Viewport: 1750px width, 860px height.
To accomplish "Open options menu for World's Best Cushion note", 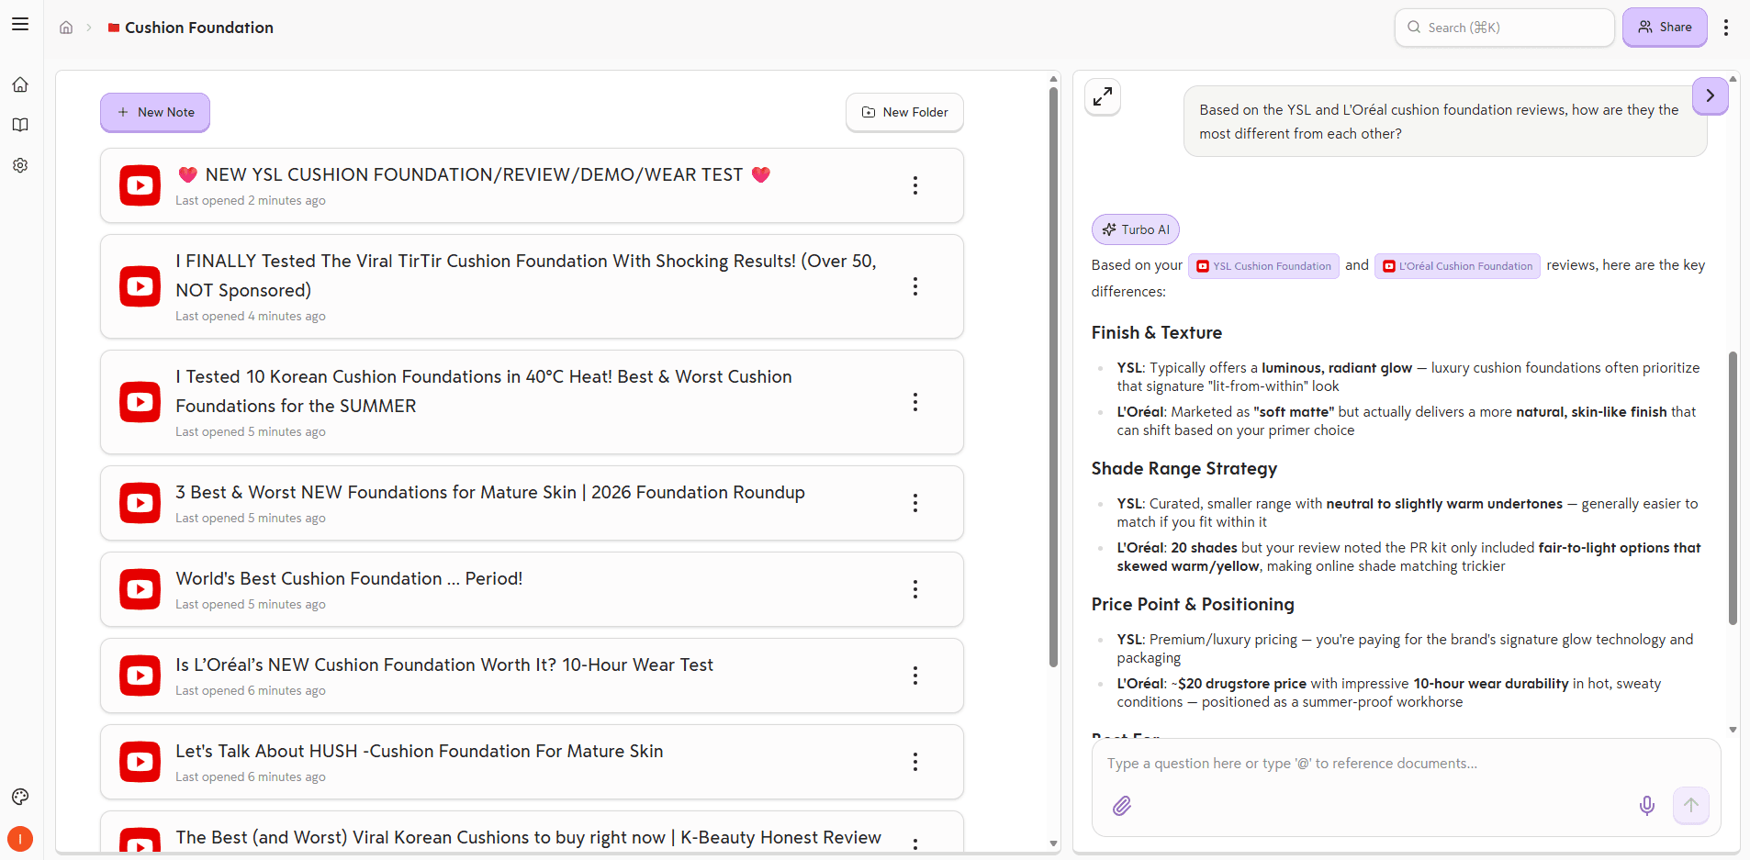I will click(915, 589).
